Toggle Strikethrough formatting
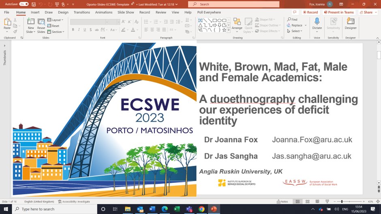This screenshot has width=381, height=214. (x=97, y=30)
